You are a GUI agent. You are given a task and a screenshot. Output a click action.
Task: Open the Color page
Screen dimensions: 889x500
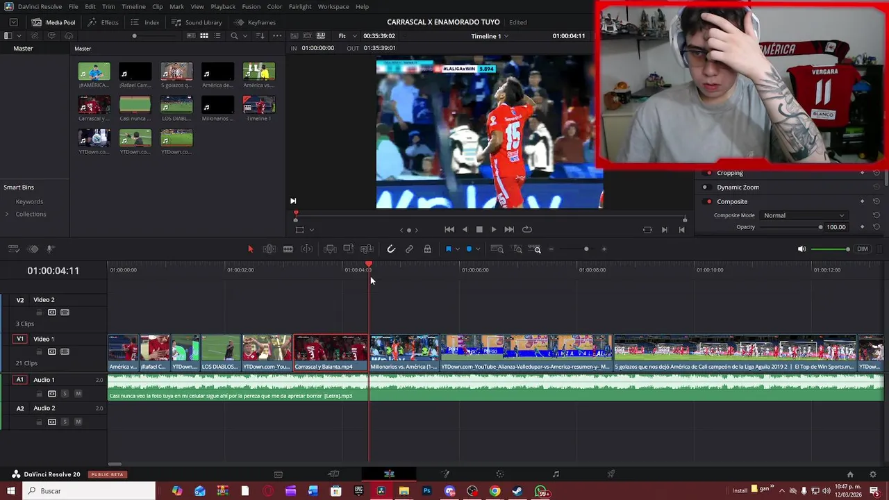500,474
